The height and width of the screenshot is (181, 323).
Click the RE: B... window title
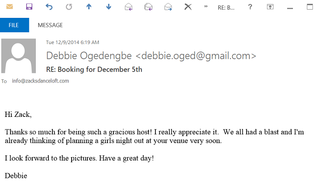click(x=226, y=7)
